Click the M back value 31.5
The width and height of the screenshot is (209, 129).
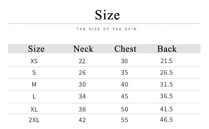click(166, 84)
